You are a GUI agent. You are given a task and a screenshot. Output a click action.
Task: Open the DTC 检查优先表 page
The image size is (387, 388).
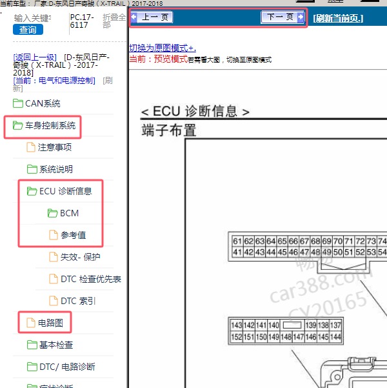[x=91, y=279]
